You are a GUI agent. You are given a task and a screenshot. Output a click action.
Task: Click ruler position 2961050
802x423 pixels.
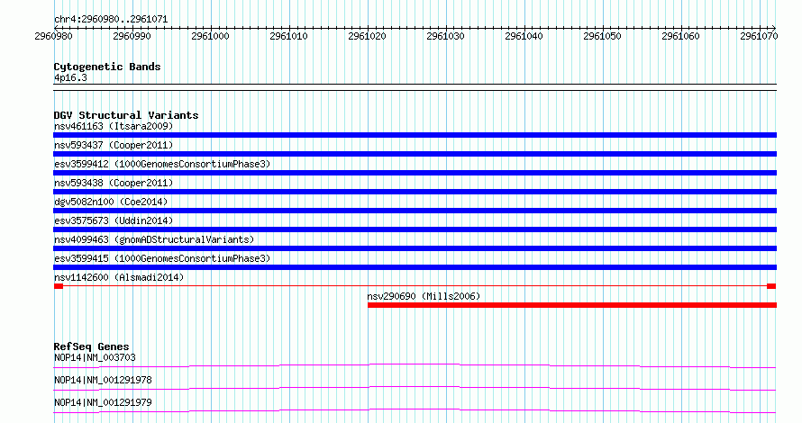pos(603,36)
